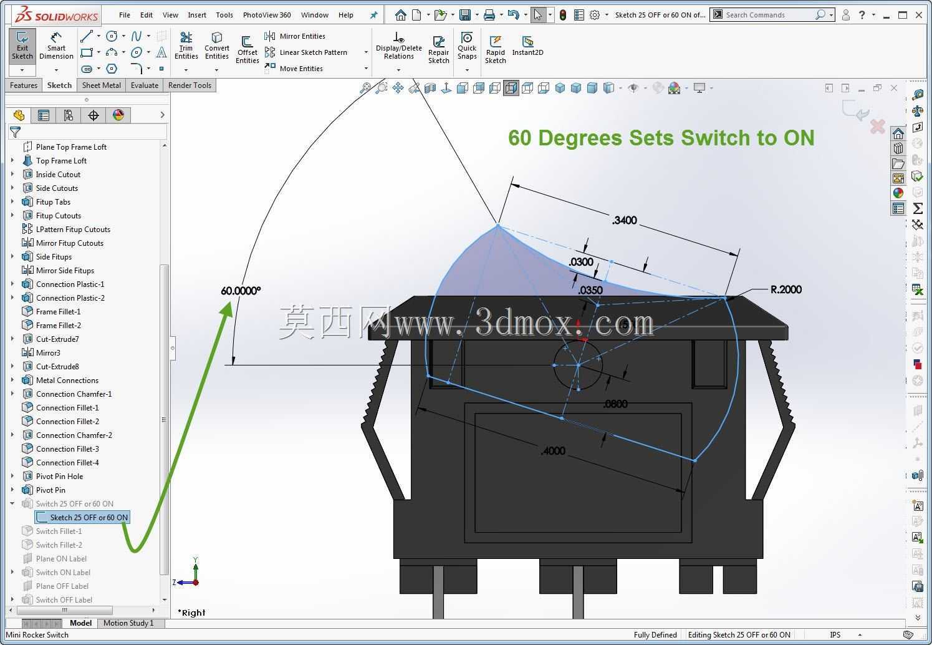The image size is (932, 645).
Task: Expand the Fitup Tabs feature
Action: pyautogui.click(x=12, y=201)
